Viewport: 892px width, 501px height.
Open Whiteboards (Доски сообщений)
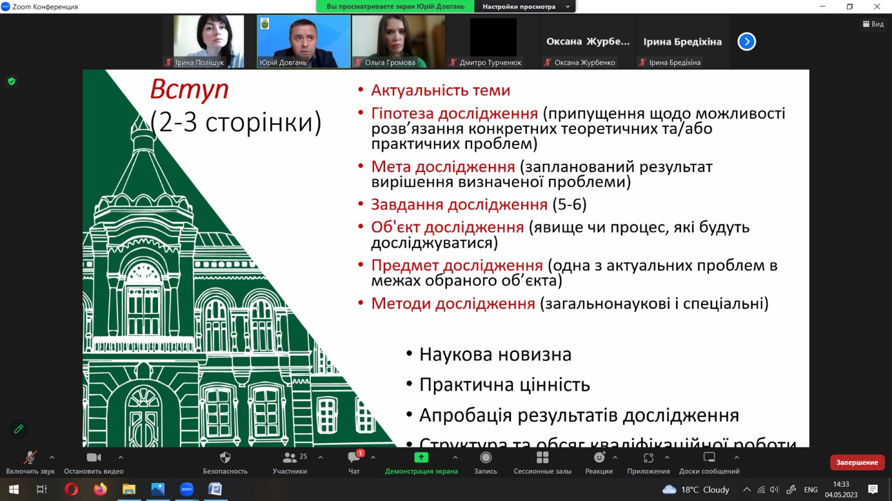(708, 459)
